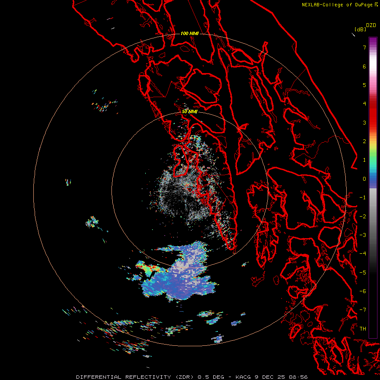Click the ZDR color scale bar
This screenshot has width=380, height=380.
pyautogui.click(x=373, y=187)
